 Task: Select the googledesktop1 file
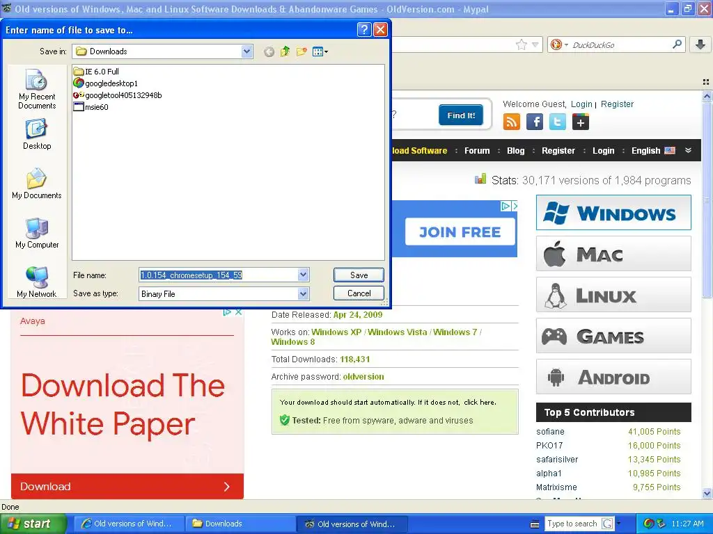point(106,83)
